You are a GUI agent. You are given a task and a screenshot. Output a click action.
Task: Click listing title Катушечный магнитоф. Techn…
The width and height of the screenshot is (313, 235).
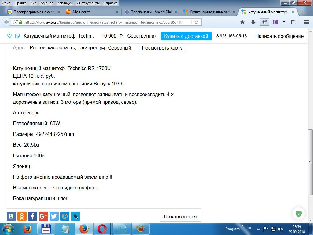60,36
